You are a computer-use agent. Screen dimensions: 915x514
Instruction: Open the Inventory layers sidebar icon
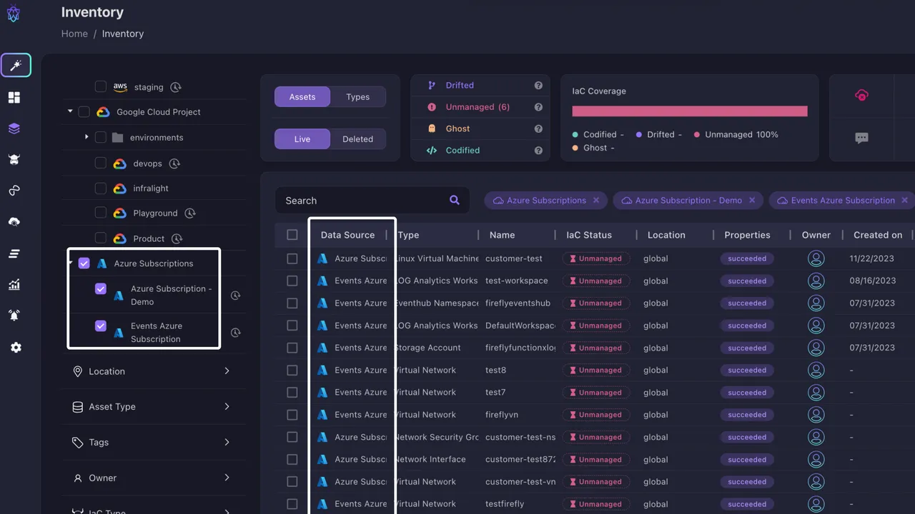pyautogui.click(x=14, y=128)
